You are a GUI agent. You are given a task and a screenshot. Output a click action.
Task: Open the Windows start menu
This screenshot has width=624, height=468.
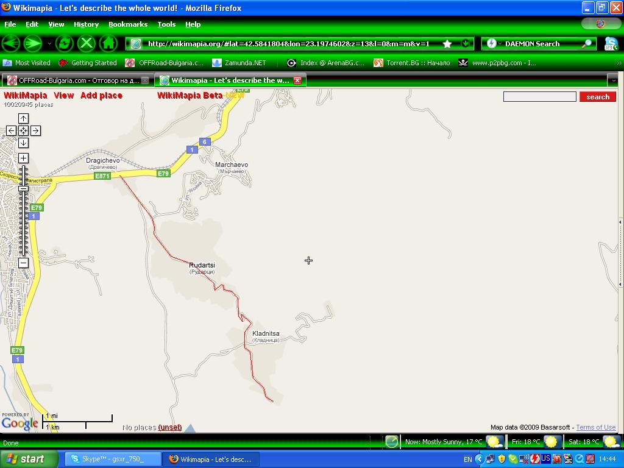coord(28,459)
